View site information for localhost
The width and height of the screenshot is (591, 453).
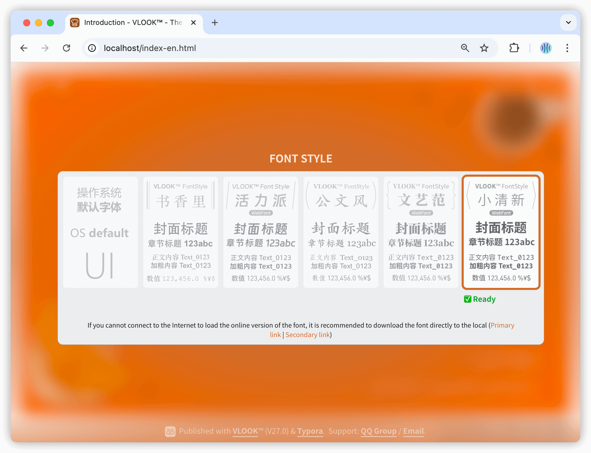(x=92, y=48)
